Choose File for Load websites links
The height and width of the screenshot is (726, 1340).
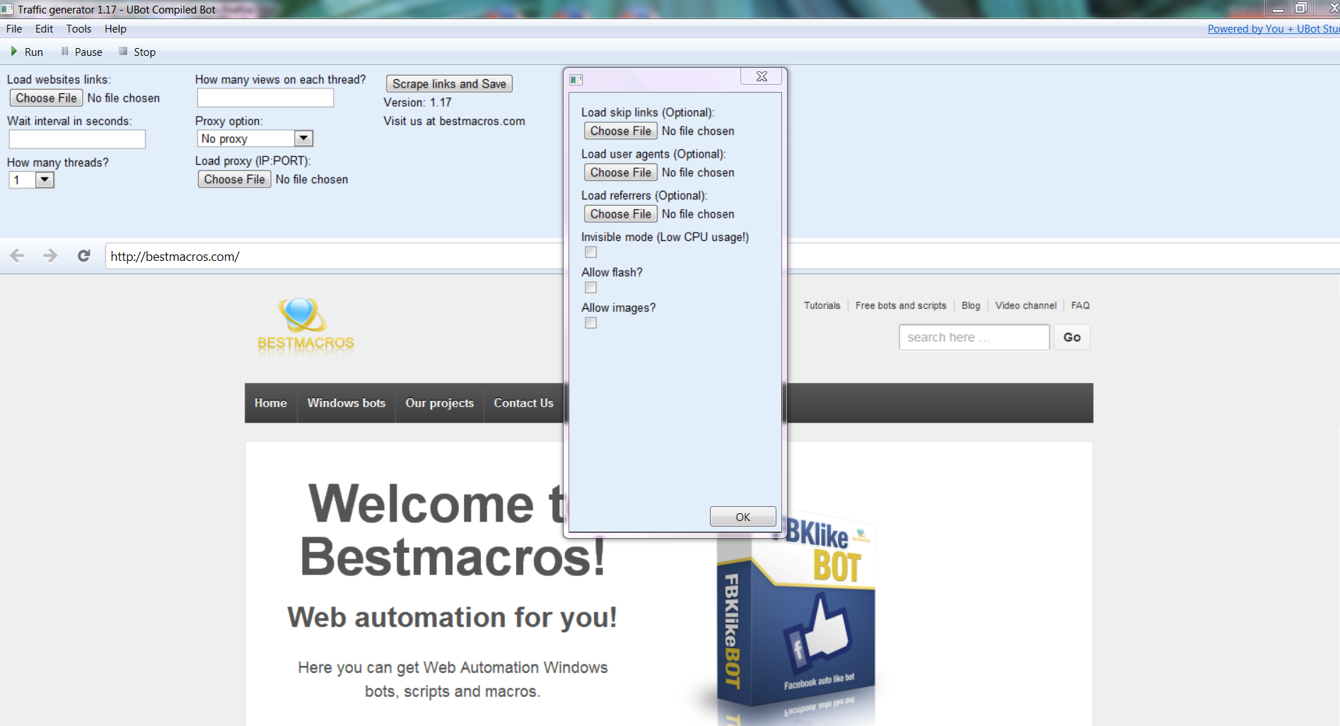point(47,98)
